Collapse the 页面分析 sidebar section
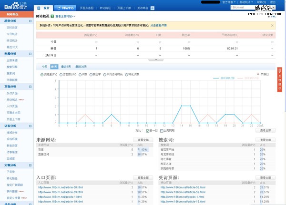Screen dimensions: 286x205 [x=31, y=87]
